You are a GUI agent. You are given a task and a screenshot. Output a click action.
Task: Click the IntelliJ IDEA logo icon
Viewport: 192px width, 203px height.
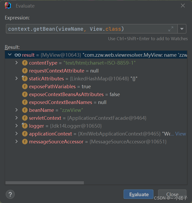8,6
